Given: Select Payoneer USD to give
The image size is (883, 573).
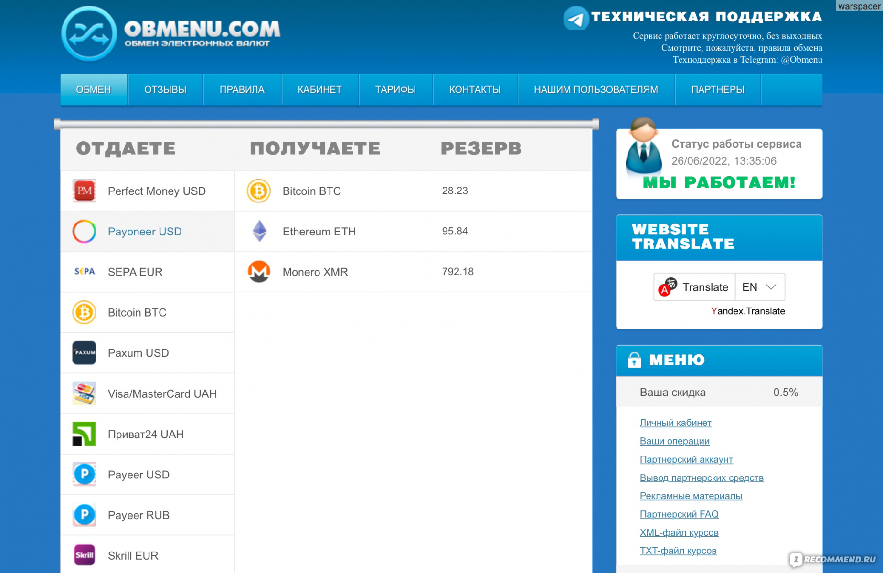Looking at the screenshot, I should click(x=148, y=232).
